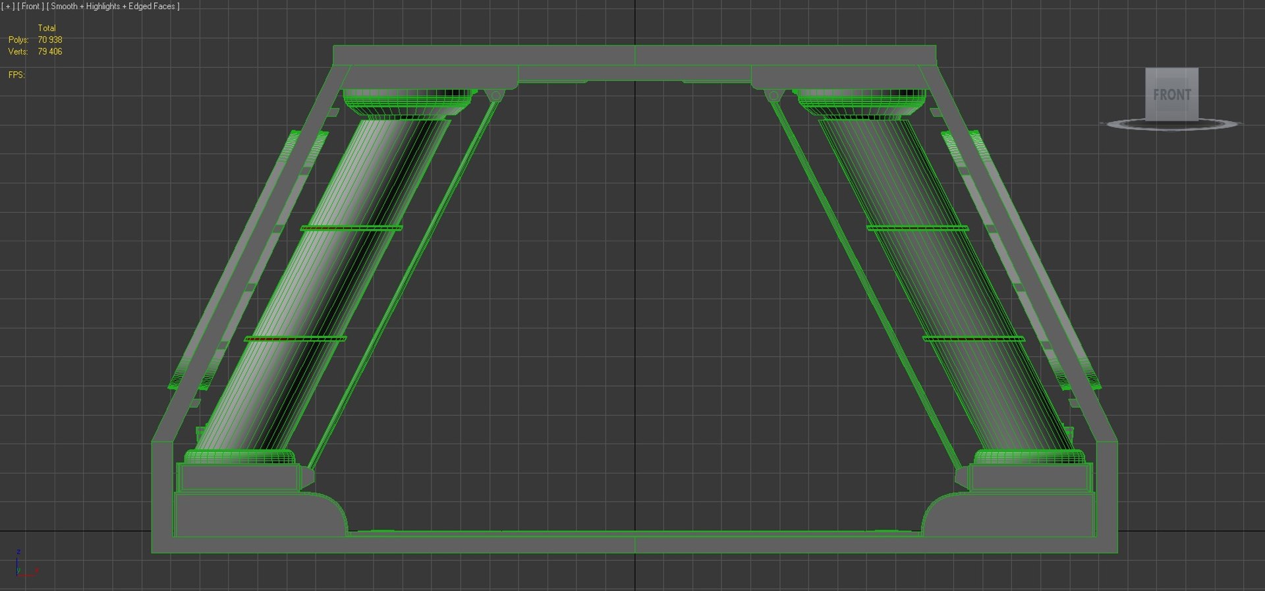Click the Polys: statistics label
The image size is (1265, 591).
(x=18, y=40)
